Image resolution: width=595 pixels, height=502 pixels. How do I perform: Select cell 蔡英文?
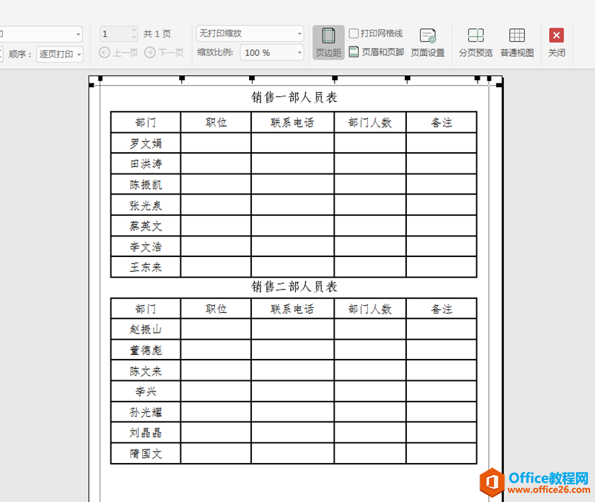pos(146,226)
